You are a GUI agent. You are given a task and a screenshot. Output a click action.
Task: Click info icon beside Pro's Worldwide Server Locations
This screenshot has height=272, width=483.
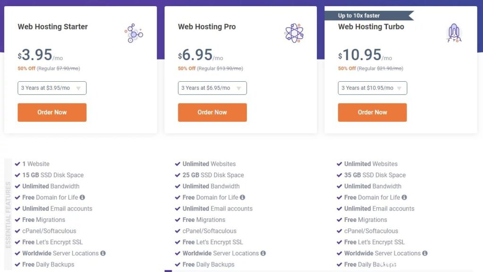click(x=263, y=253)
